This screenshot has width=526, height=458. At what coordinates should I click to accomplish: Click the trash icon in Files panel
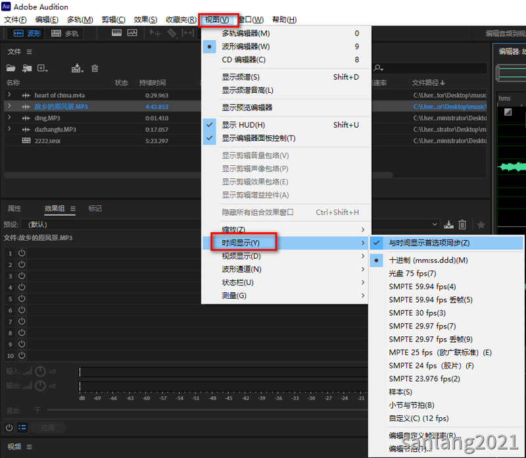pos(95,68)
